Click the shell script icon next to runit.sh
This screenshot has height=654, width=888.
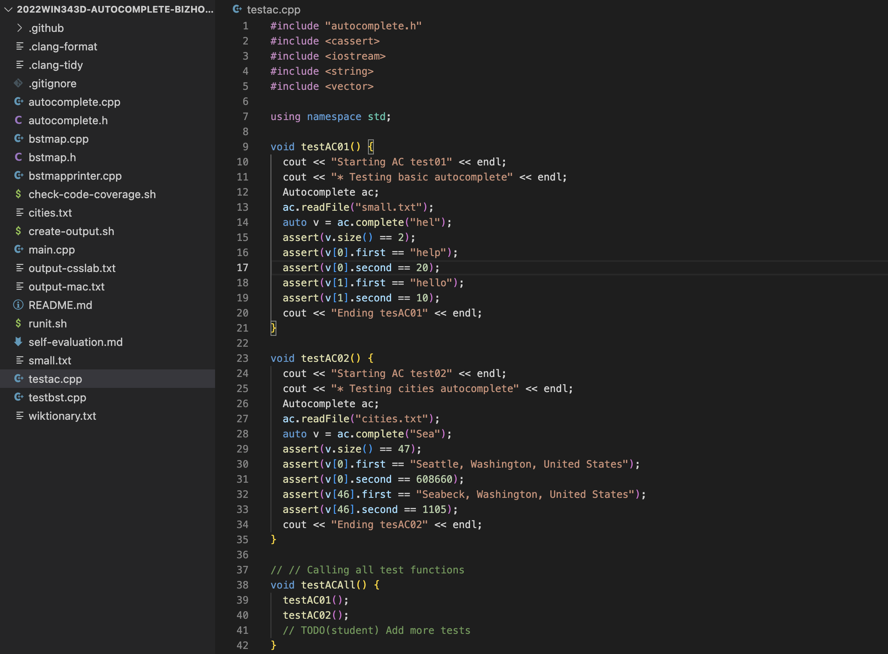[18, 323]
